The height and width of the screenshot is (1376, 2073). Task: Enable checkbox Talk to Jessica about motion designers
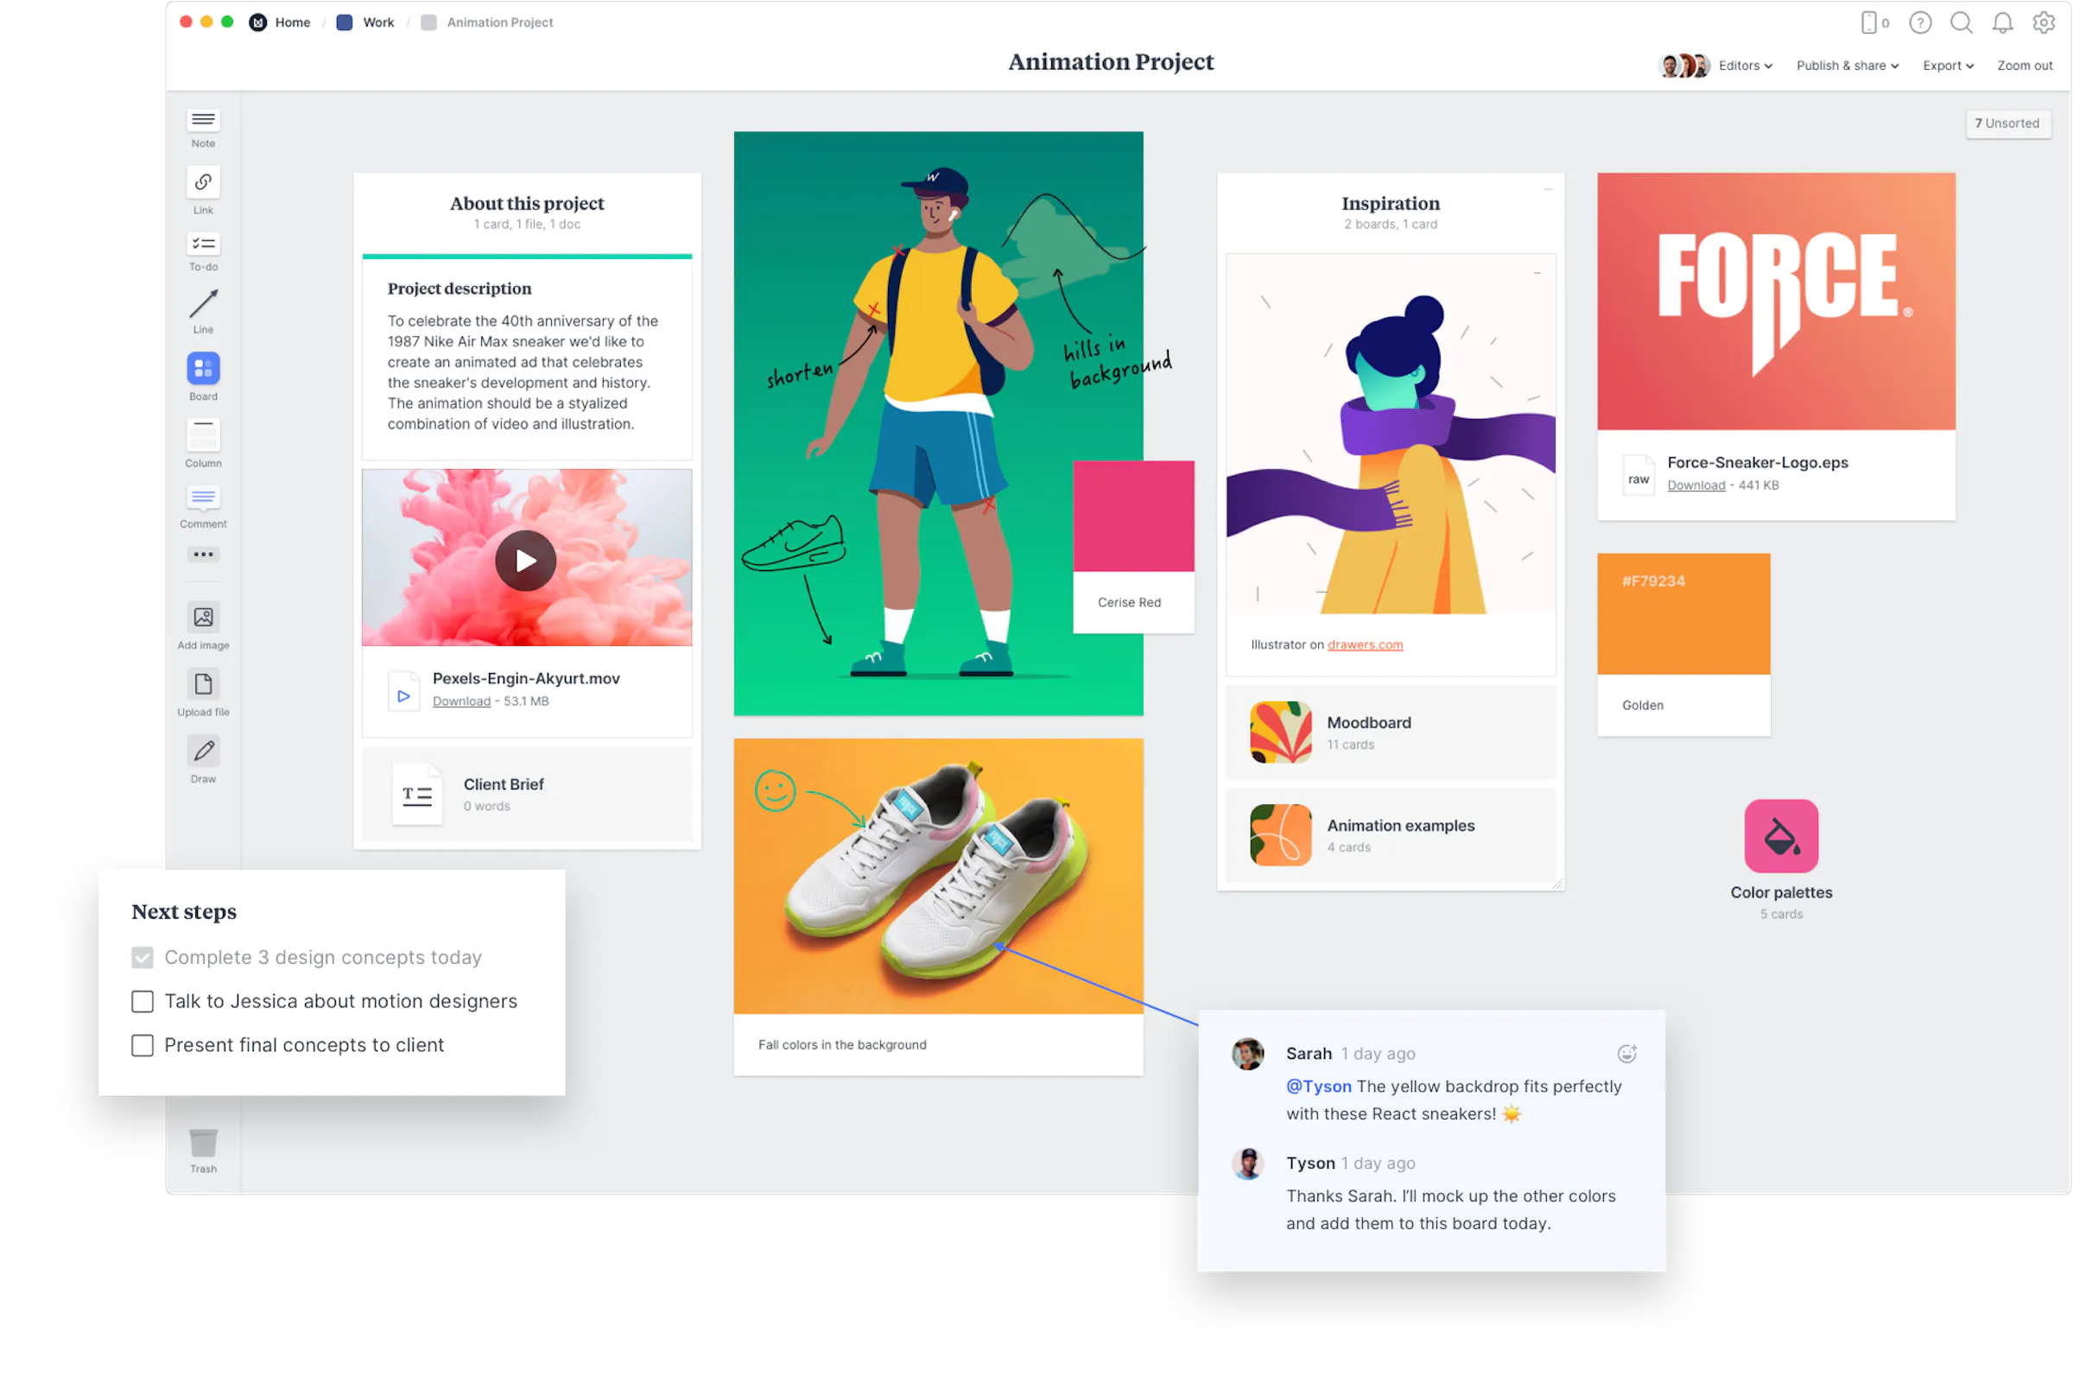[142, 999]
